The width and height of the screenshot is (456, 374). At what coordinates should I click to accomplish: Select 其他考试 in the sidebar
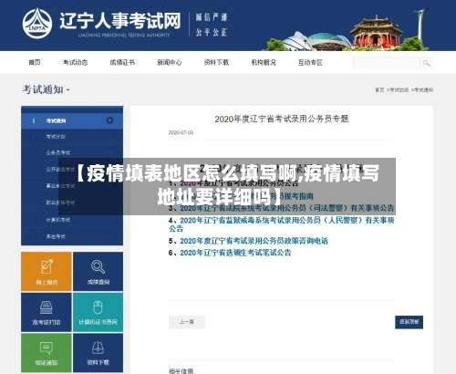(x=56, y=236)
